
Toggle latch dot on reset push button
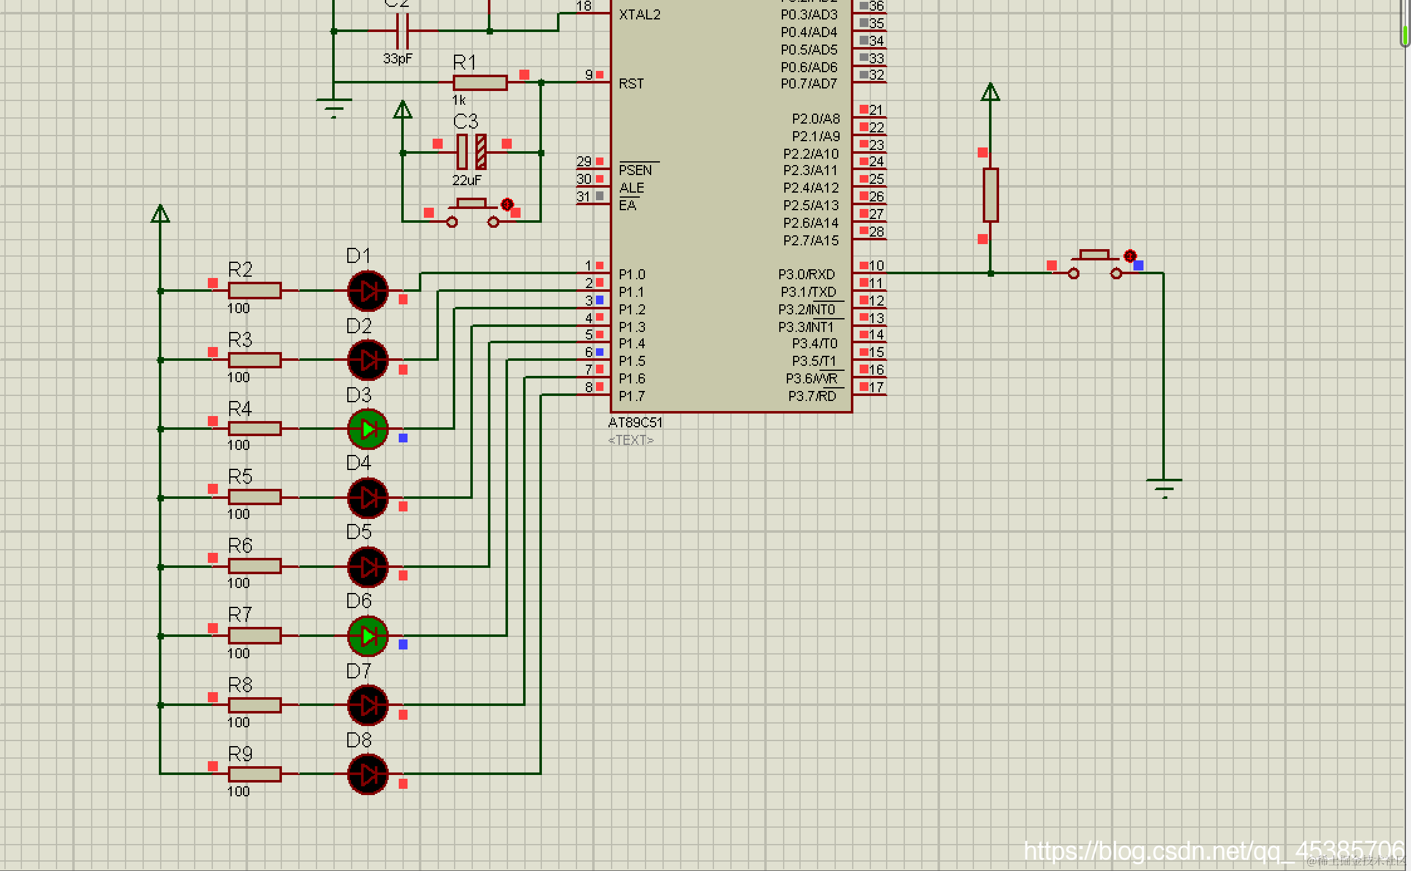[x=507, y=205]
